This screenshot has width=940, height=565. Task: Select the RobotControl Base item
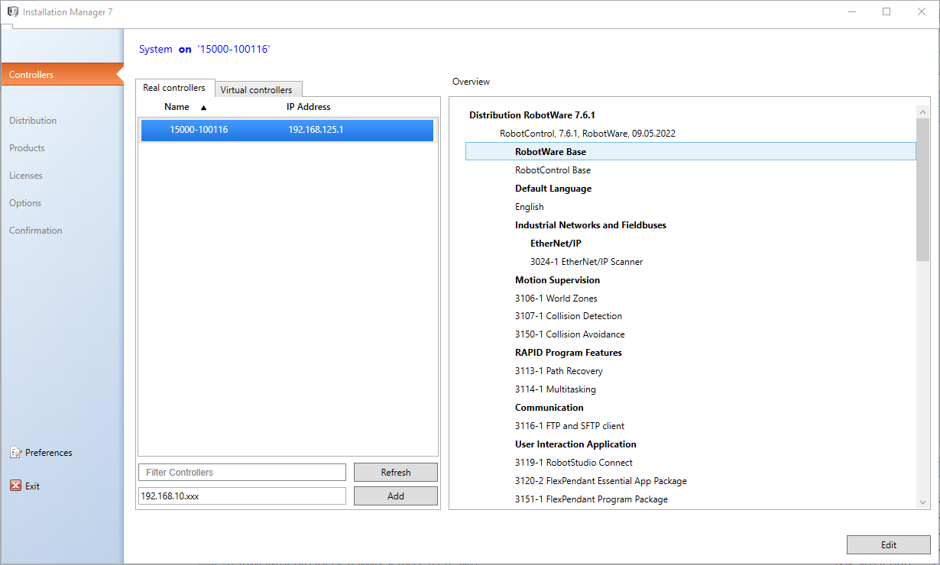tap(553, 170)
